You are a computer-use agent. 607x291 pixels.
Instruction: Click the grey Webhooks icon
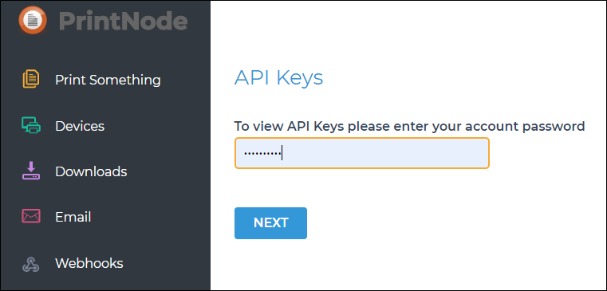[x=30, y=264]
